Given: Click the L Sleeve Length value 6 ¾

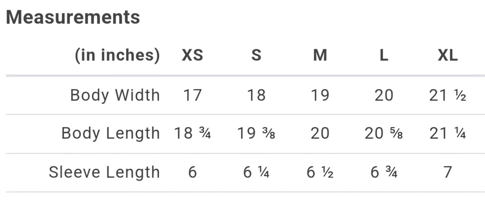Looking at the screenshot, I should pyautogui.click(x=384, y=172).
